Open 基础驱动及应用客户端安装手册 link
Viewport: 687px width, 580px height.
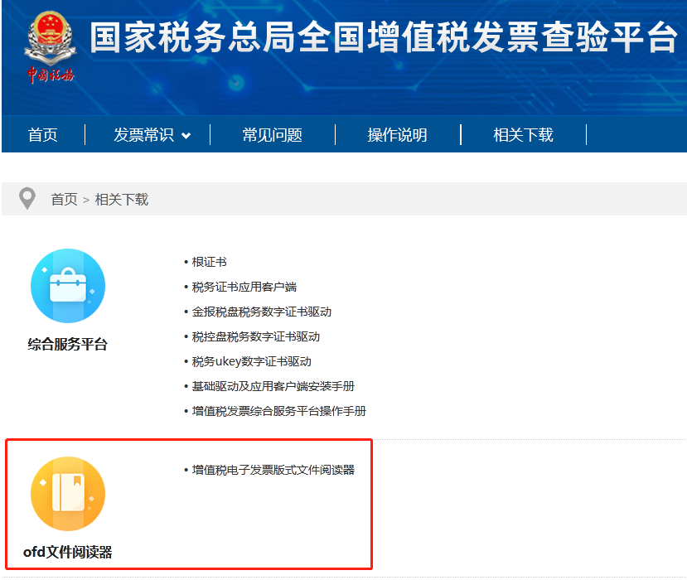tap(273, 386)
